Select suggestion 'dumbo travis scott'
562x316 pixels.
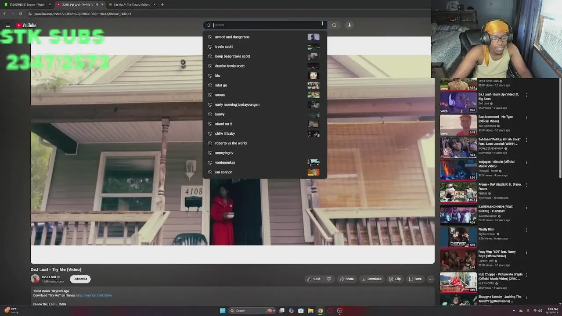265,66
